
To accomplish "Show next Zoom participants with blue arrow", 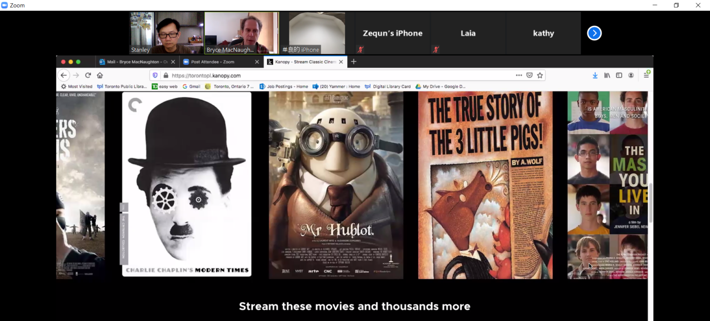I will coord(594,33).
